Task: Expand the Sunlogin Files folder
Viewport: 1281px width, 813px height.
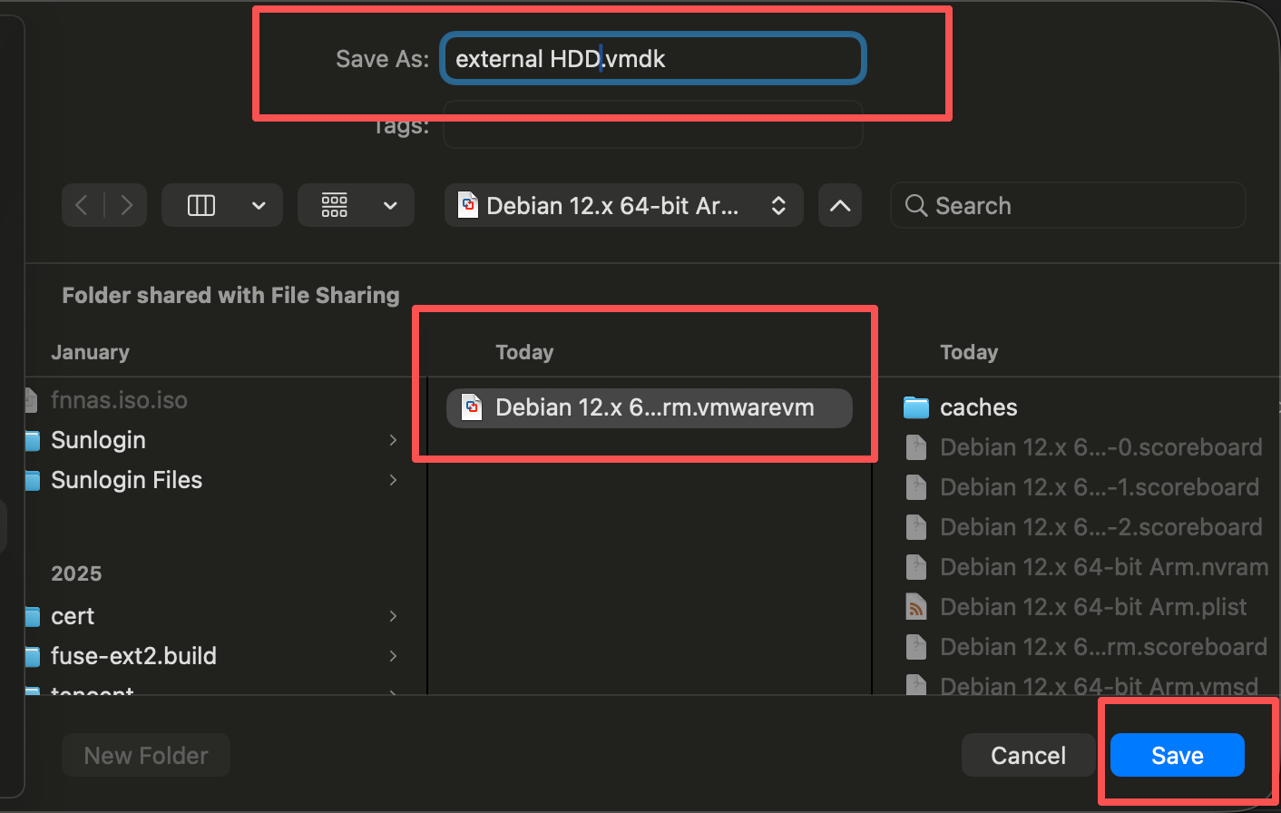Action: 393,480
